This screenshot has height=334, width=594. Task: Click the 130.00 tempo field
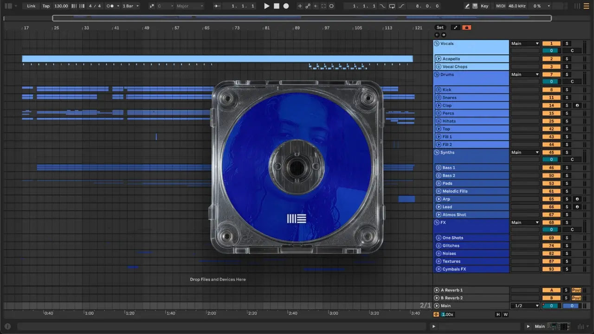pos(61,6)
